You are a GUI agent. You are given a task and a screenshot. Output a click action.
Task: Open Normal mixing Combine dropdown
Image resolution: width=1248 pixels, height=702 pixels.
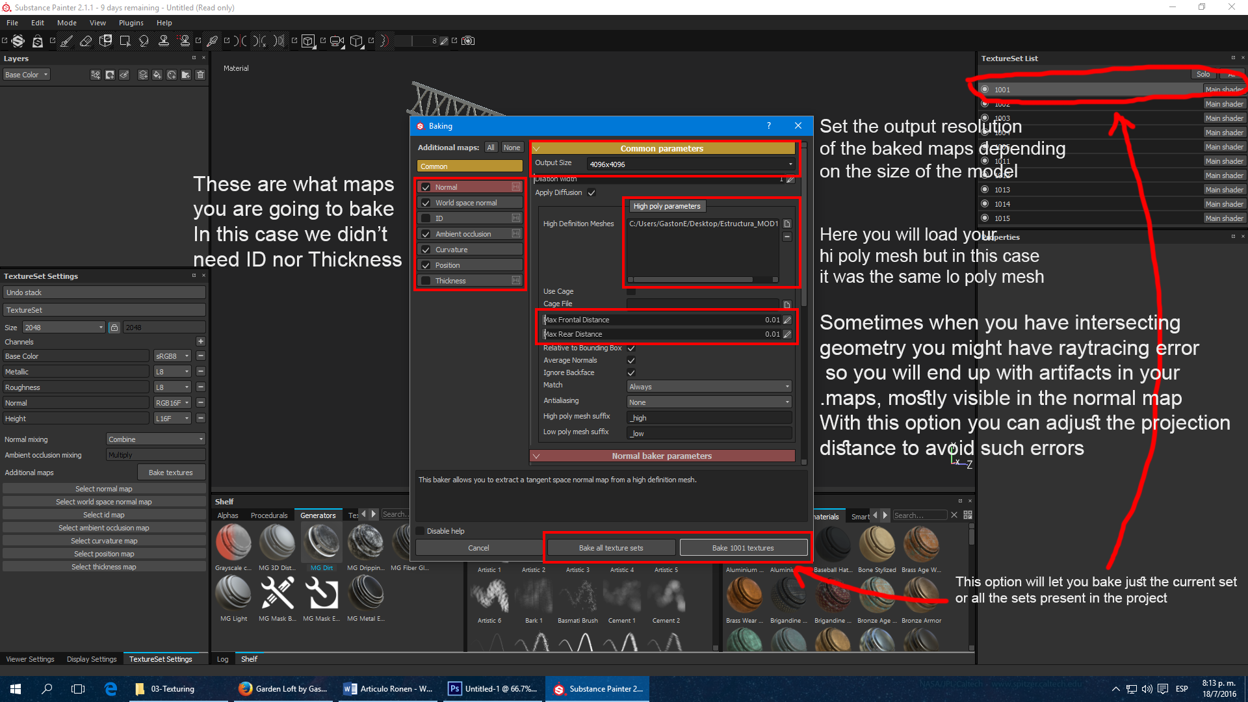pos(155,439)
